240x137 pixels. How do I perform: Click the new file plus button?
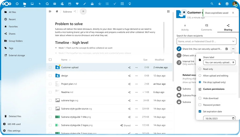click(x=83, y=11)
